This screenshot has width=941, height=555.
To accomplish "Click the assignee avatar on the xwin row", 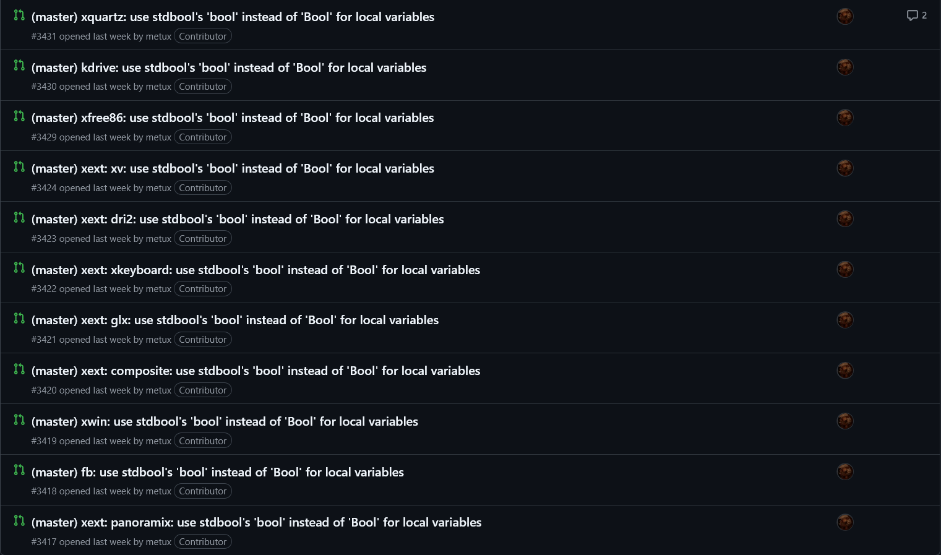I will coord(845,421).
